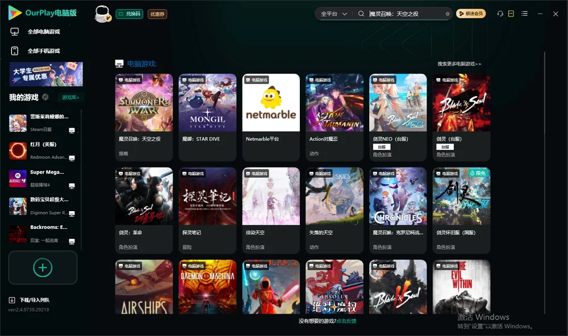Click the refresh icon next to 我的游戏
The width and height of the screenshot is (568, 336).
45,97
